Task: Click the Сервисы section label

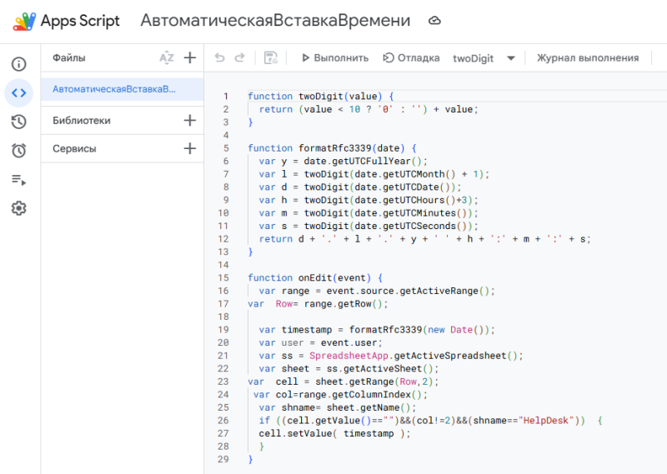Action: [74, 149]
